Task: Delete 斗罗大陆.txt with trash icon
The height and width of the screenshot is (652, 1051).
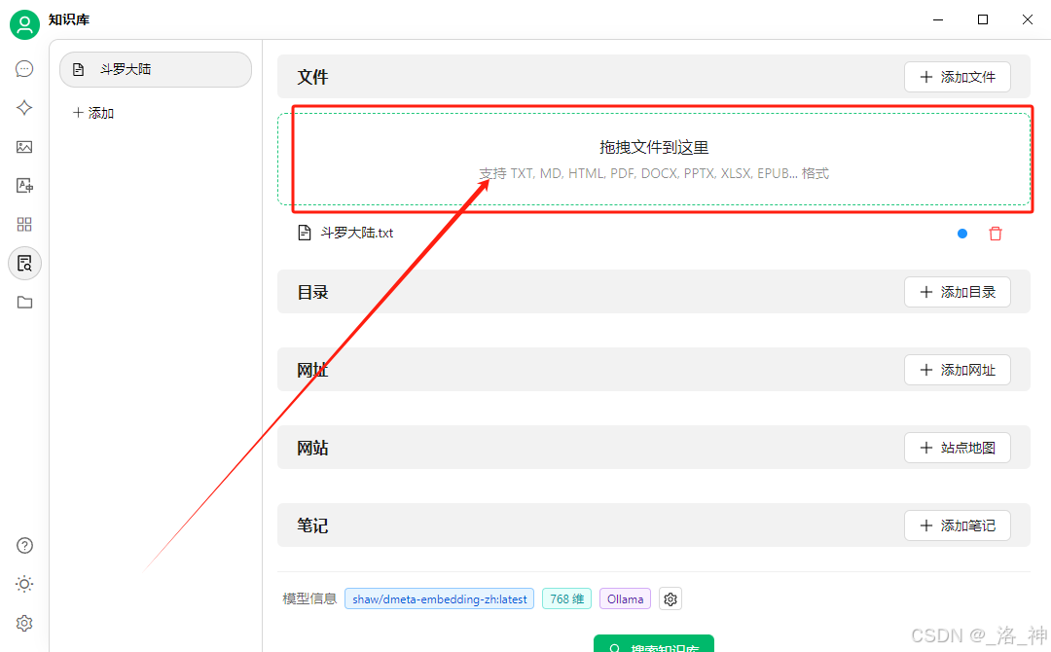Action: tap(996, 234)
